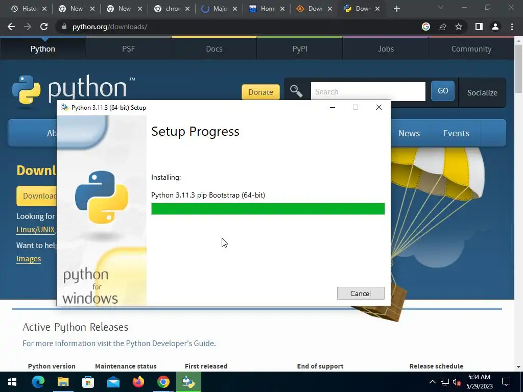The height and width of the screenshot is (392, 523).
Task: Open the News menu on python.org
Action: (x=409, y=133)
